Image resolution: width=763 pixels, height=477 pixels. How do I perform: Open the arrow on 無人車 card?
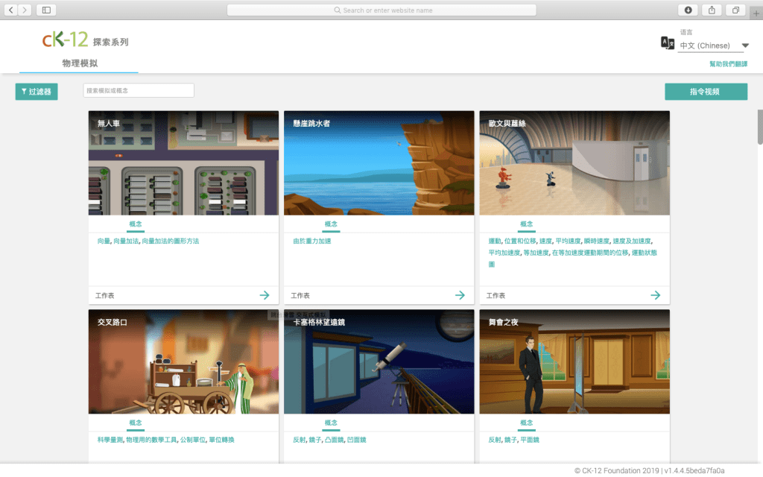point(265,295)
